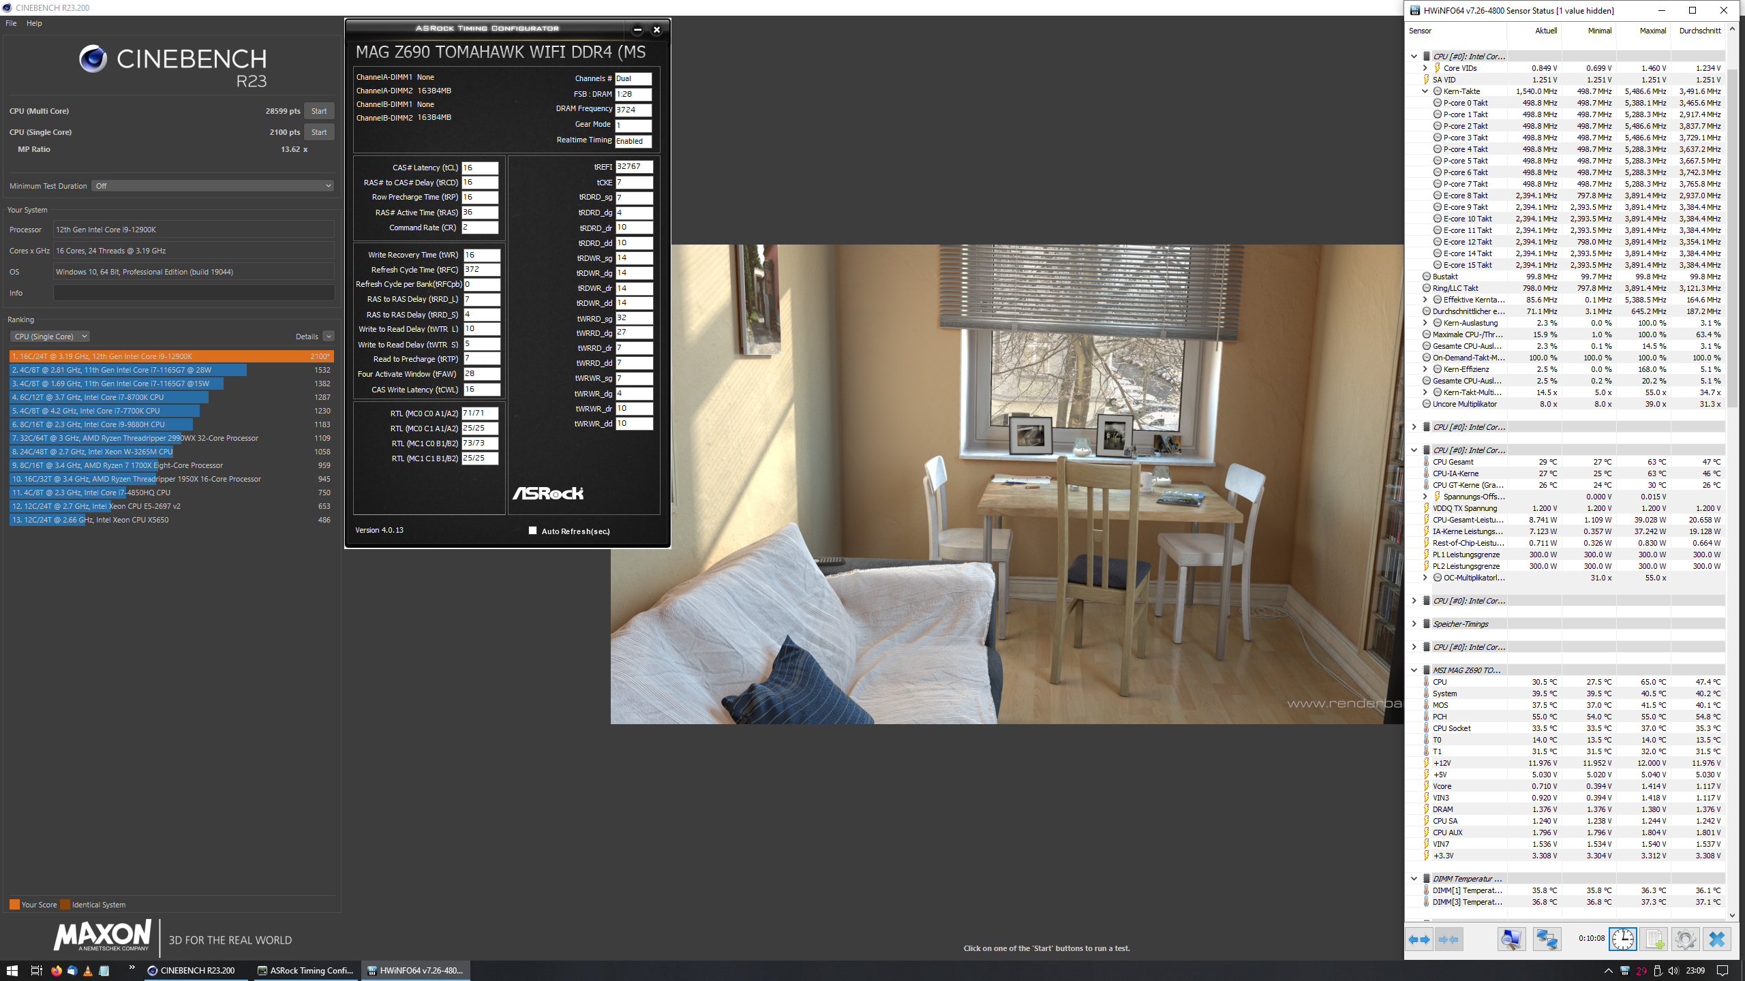The width and height of the screenshot is (1745, 981).
Task: Open the Cinebench Help menu
Action: click(x=34, y=23)
